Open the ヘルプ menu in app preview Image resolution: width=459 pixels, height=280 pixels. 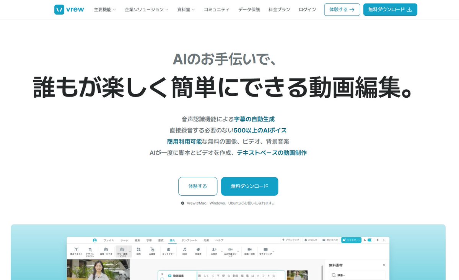(x=219, y=240)
